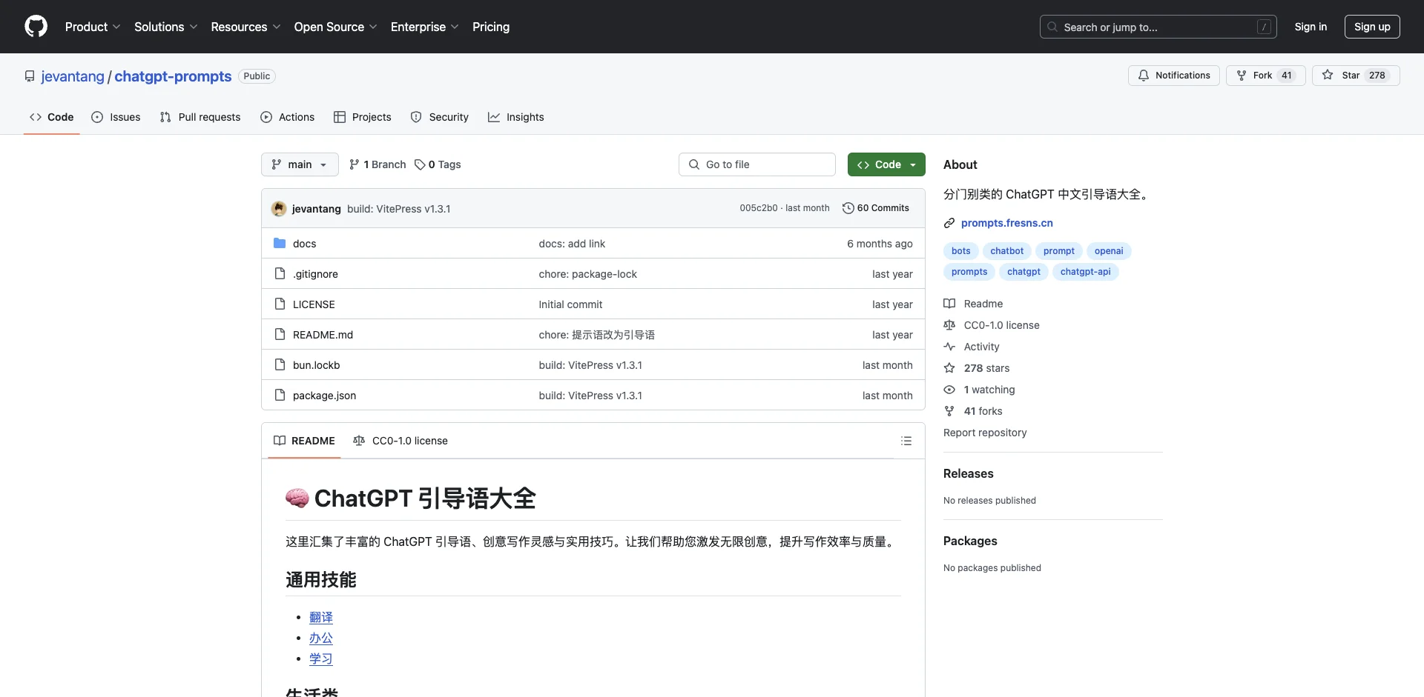Image resolution: width=1424 pixels, height=697 pixels.
Task: Click the Sign up button
Action: click(1372, 27)
